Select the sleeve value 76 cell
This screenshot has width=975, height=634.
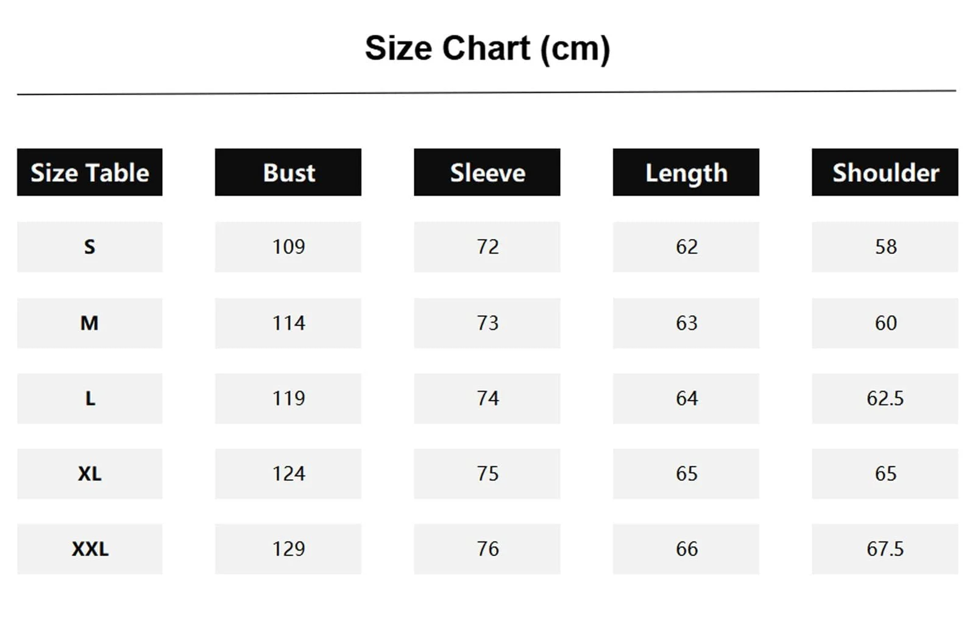click(x=487, y=549)
